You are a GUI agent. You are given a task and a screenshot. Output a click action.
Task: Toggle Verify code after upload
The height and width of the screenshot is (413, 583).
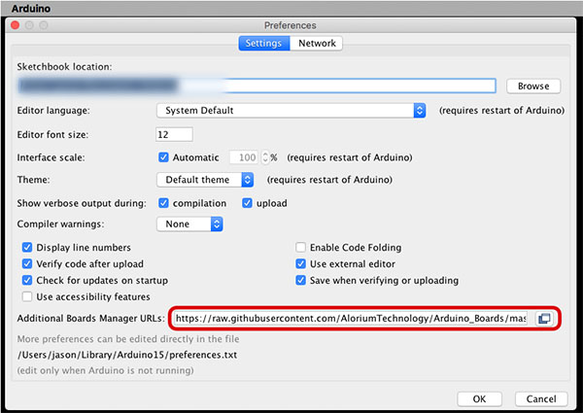coord(27,263)
